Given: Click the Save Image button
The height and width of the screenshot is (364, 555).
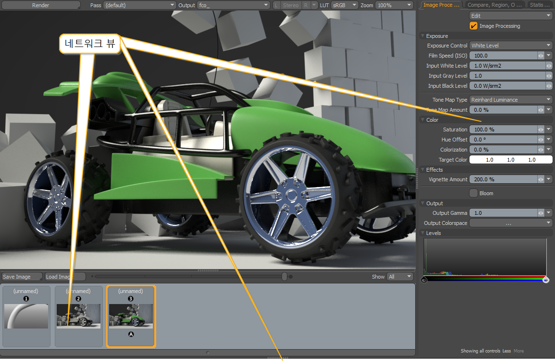Looking at the screenshot, I should (x=22, y=277).
